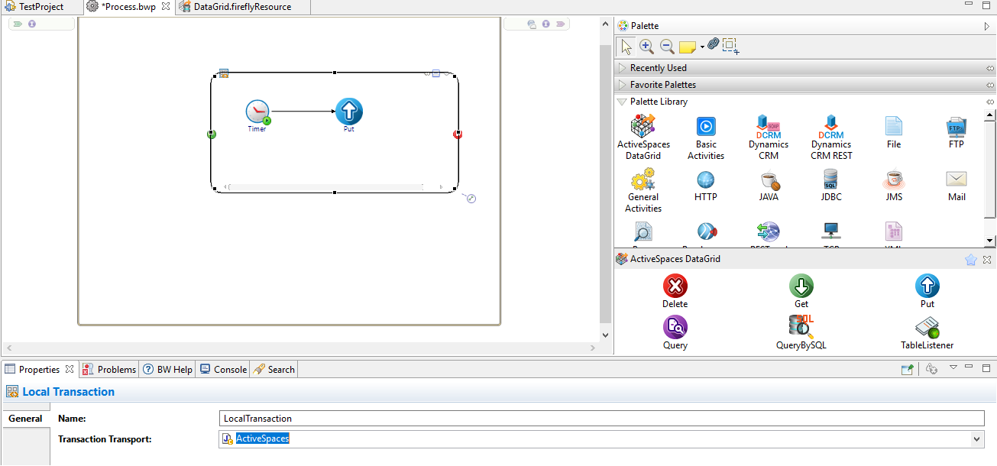The width and height of the screenshot is (997, 466).
Task: Select the Put activity in the process
Action: [x=348, y=112]
